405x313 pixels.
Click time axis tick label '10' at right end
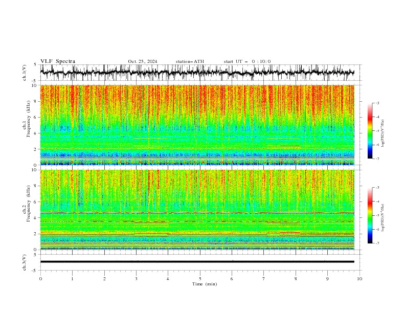pyautogui.click(x=359, y=279)
